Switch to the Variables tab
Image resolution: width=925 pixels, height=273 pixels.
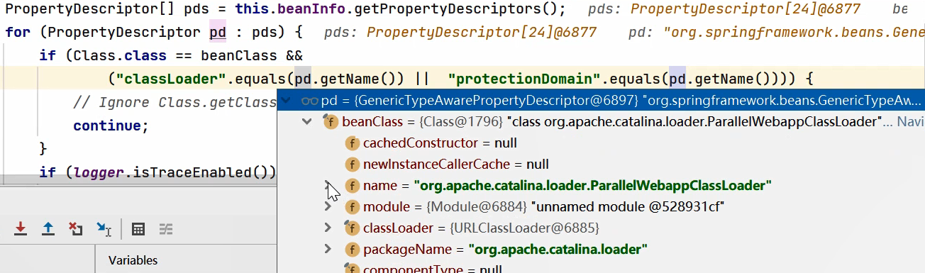[133, 260]
